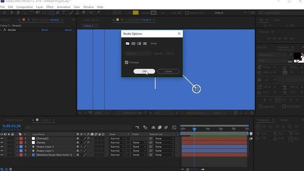Open the Animation menu

tap(64, 7)
